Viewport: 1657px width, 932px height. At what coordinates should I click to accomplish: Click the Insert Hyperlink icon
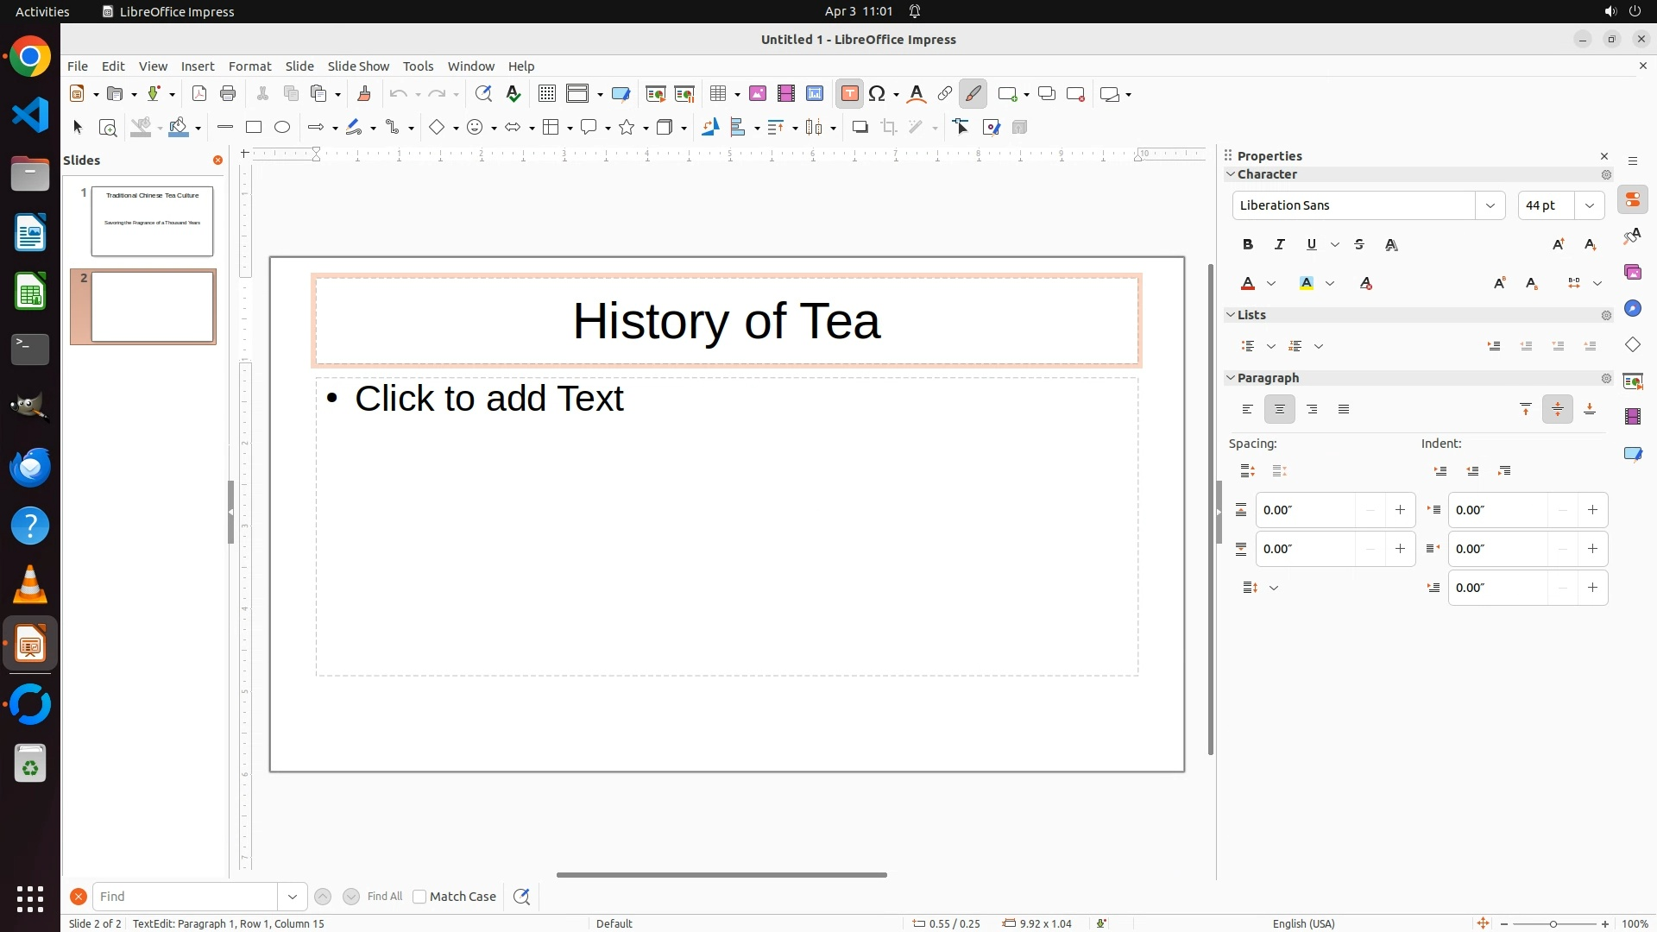pyautogui.click(x=945, y=94)
